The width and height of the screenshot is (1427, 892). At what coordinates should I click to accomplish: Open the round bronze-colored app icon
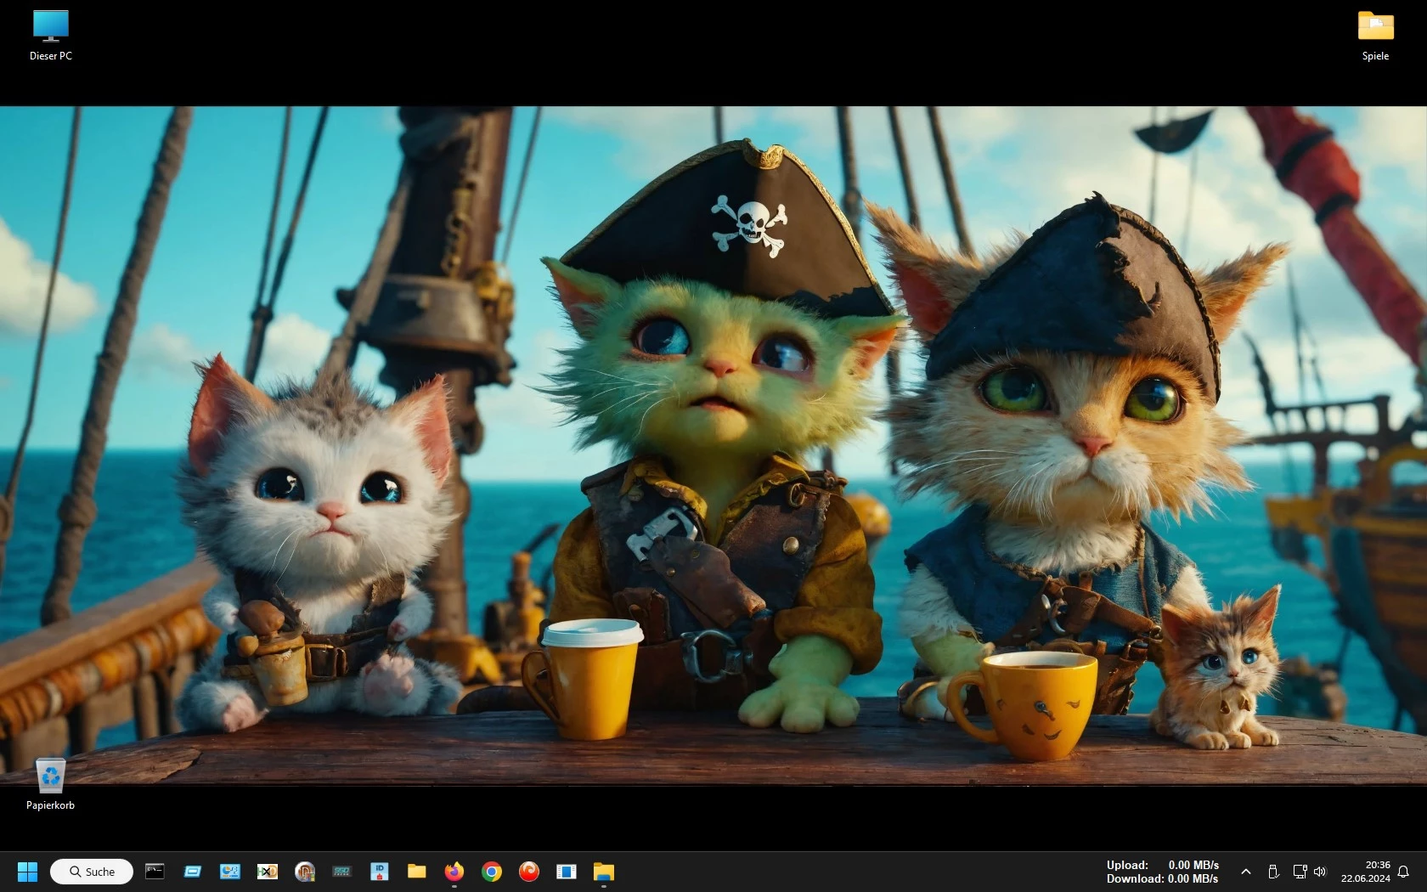305,871
